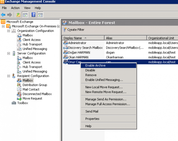Collapse the Microsoft Exchange On-Premises node
The width and height of the screenshot is (178, 141).
click(x=3, y=26)
